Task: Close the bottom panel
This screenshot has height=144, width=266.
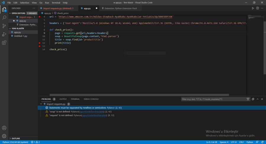Action: (262, 99)
